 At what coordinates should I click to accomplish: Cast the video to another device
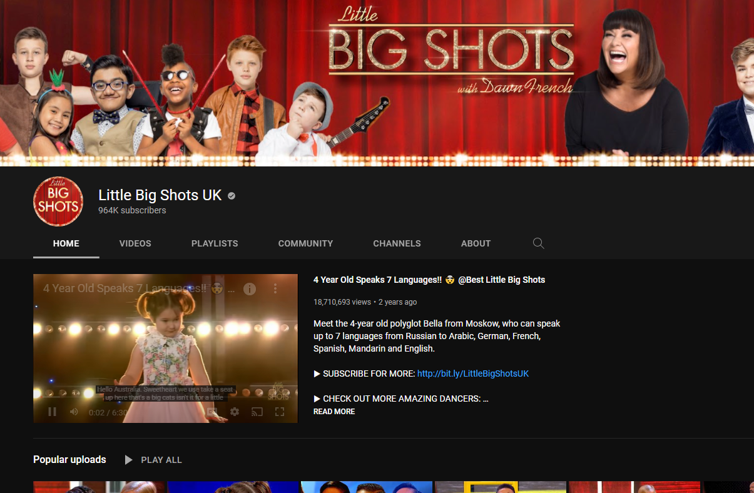pos(257,412)
